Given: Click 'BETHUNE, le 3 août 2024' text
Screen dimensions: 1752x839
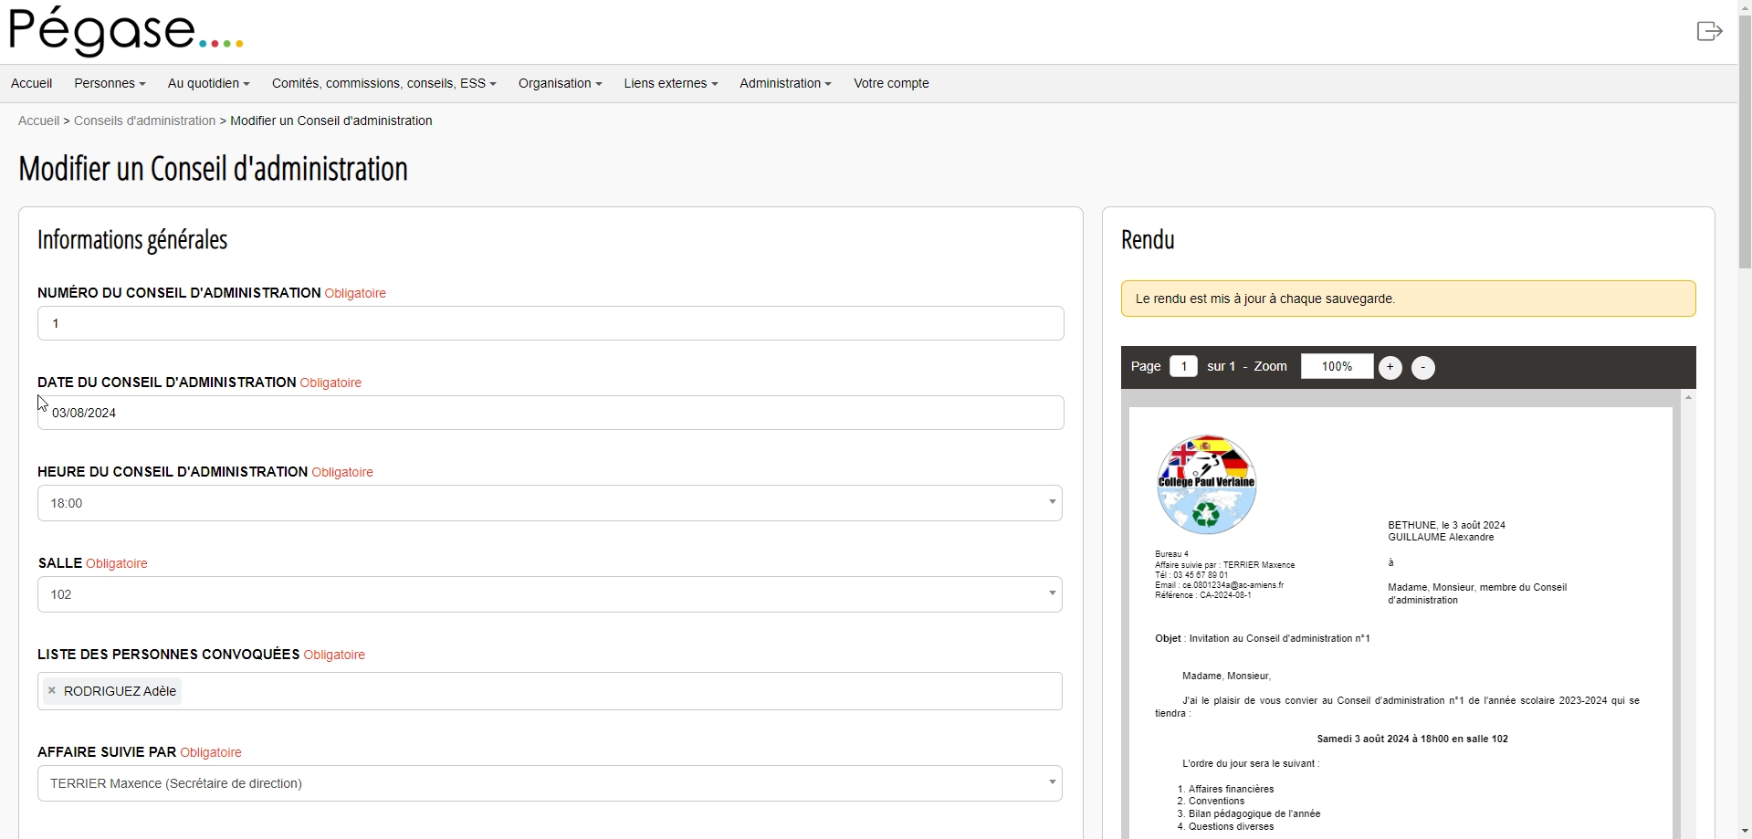Looking at the screenshot, I should point(1446,525).
